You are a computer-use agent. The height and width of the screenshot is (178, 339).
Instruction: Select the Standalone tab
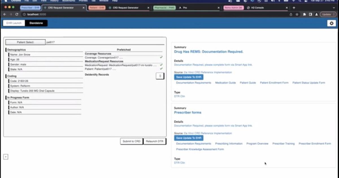click(x=36, y=23)
